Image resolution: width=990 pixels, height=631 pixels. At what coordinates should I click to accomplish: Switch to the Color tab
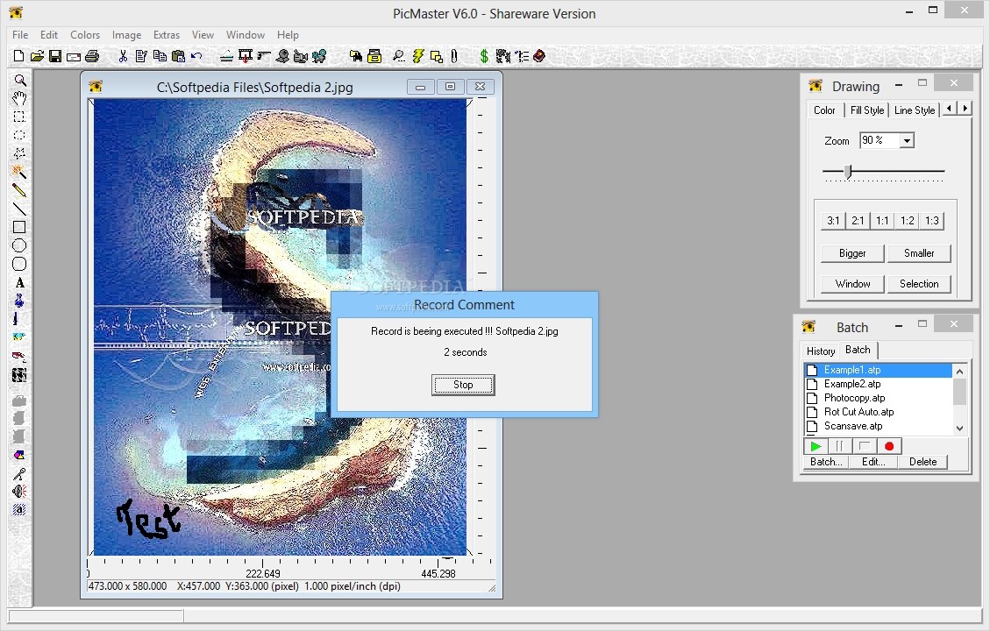pos(824,110)
